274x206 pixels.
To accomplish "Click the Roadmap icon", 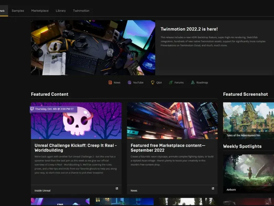I will (192, 82).
